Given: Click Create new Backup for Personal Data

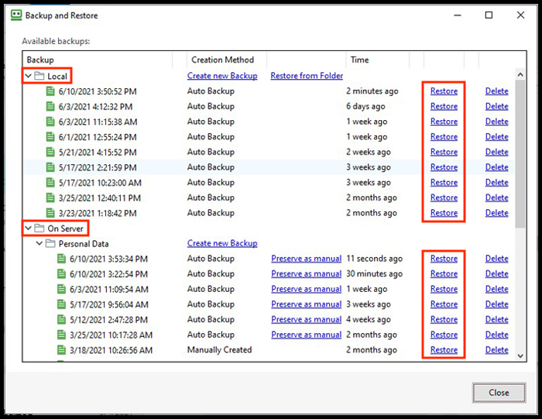Looking at the screenshot, I should [222, 243].
